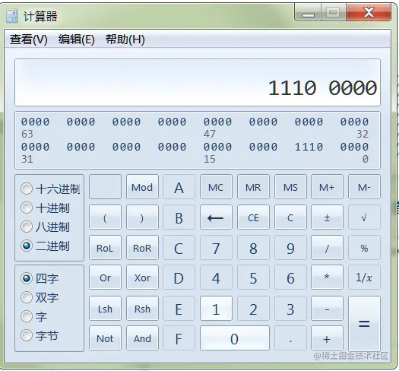Click the reciprocal 1/x button
This screenshot has width=399, height=371.
(364, 277)
